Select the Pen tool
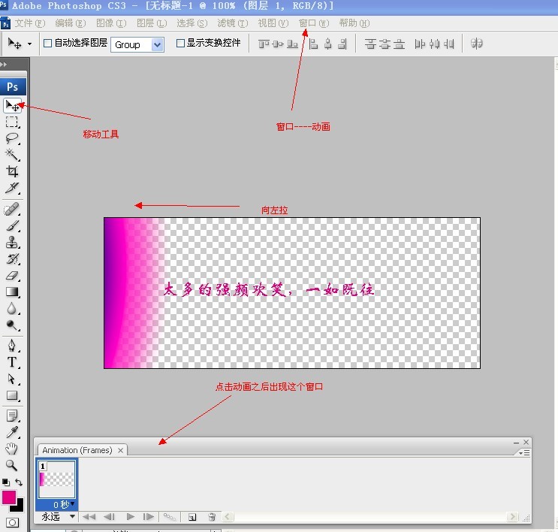 point(12,346)
